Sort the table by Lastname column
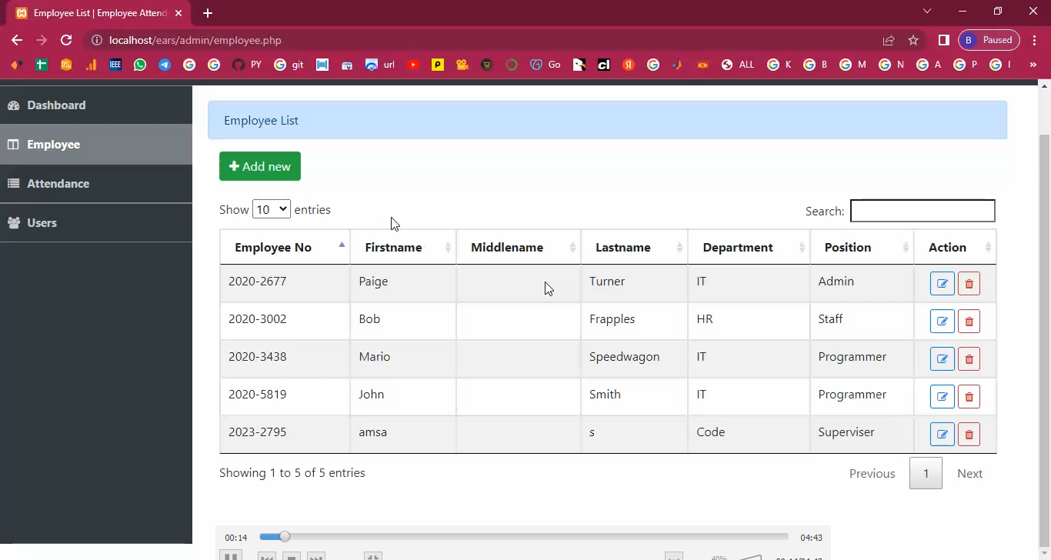Image resolution: width=1051 pixels, height=560 pixels. [633, 248]
